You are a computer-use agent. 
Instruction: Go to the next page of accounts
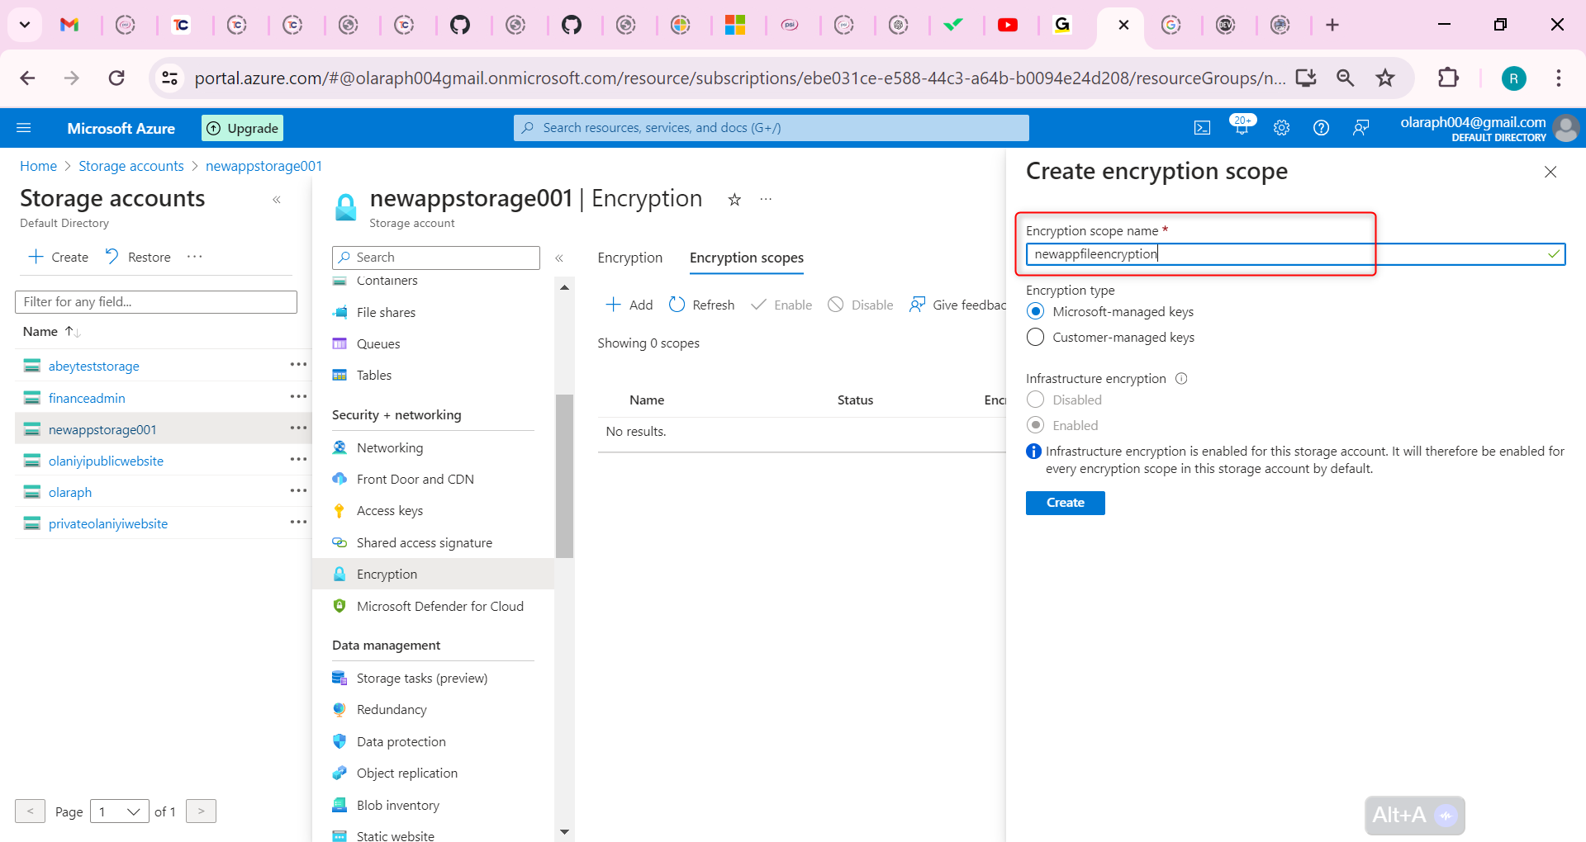click(201, 811)
